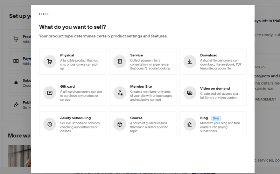Select the Member Site title

(x=141, y=86)
